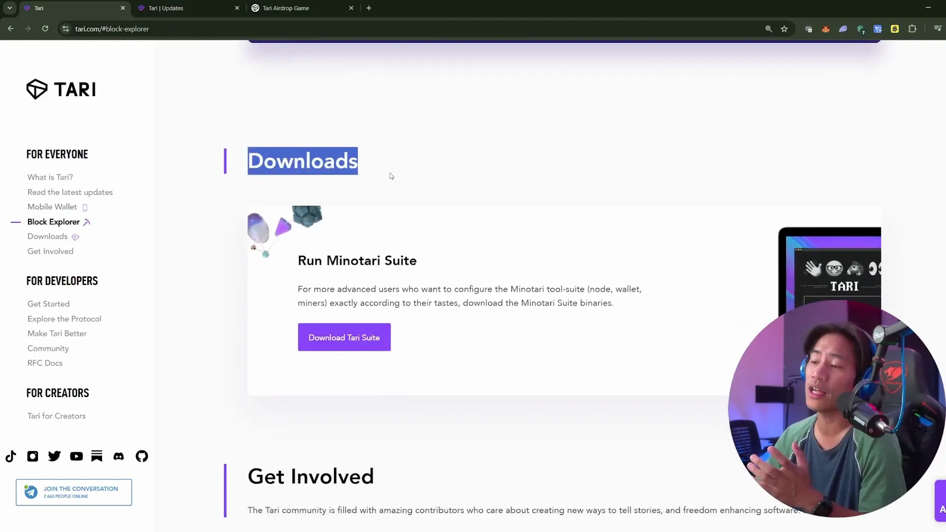Click the TARI logo in sidebar
The image size is (946, 532).
(61, 89)
